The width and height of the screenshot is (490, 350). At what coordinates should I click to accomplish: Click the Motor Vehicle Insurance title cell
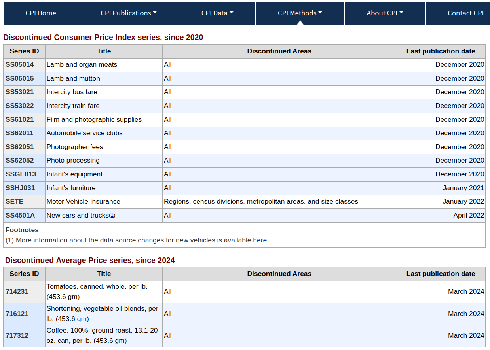83,201
